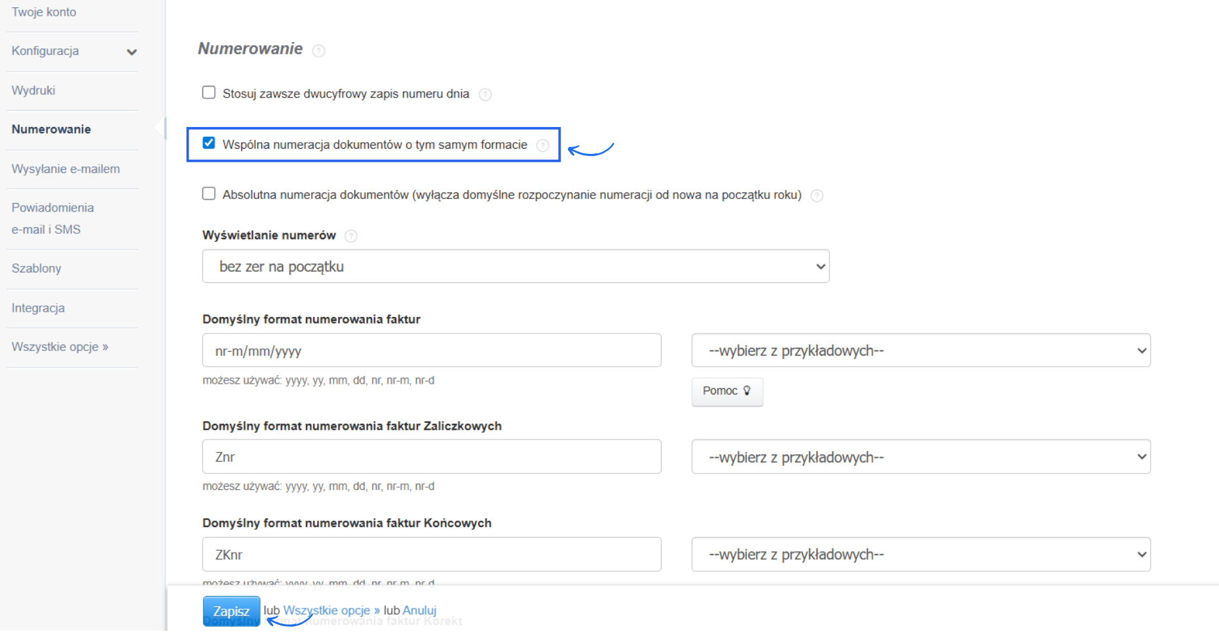Expand the Konfiguracja sidebar chevron
Viewport: 1219px width, 632px height.
click(132, 52)
